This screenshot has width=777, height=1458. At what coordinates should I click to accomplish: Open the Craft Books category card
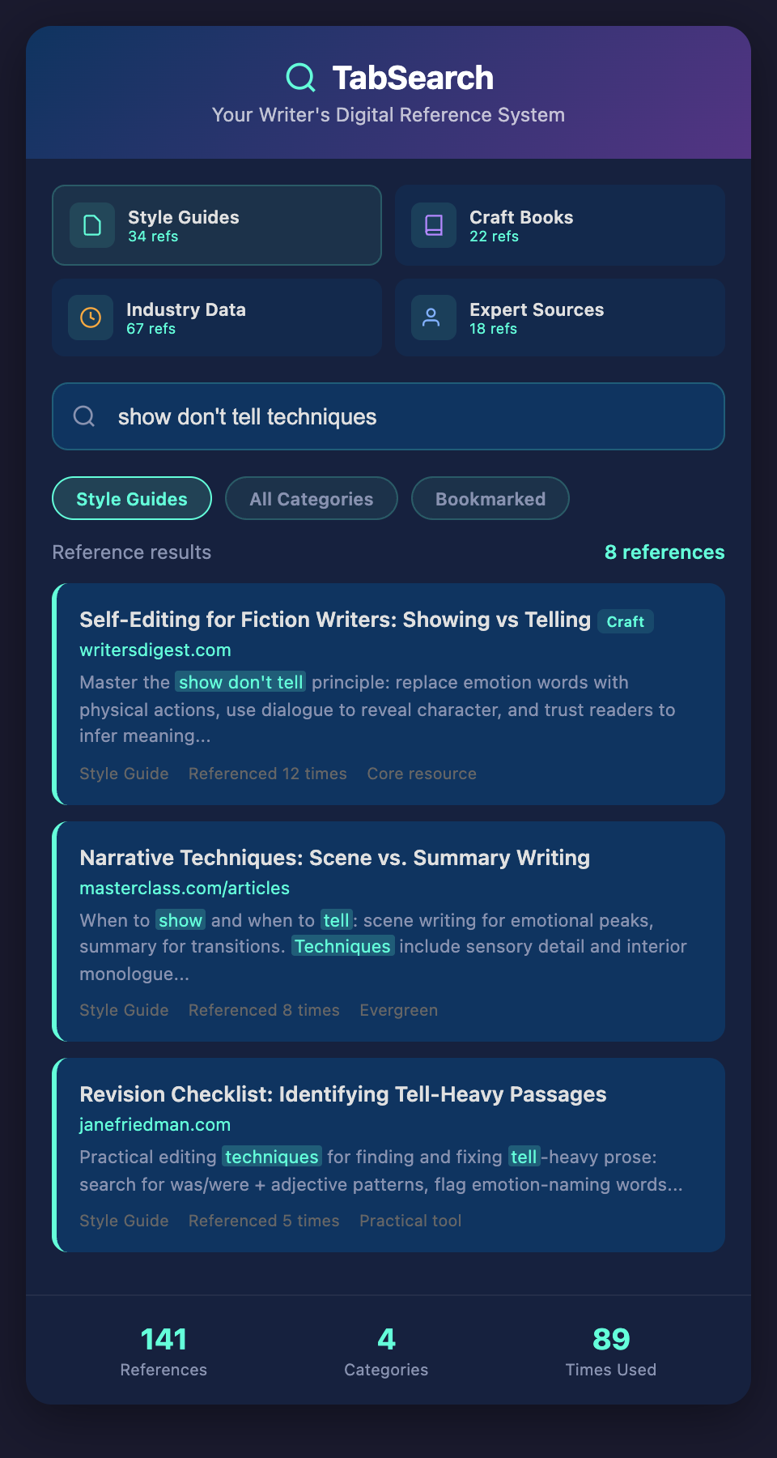(559, 225)
